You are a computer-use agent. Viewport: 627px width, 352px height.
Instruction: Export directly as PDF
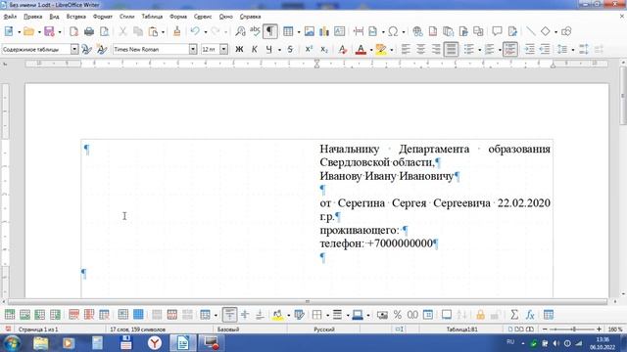[73, 31]
